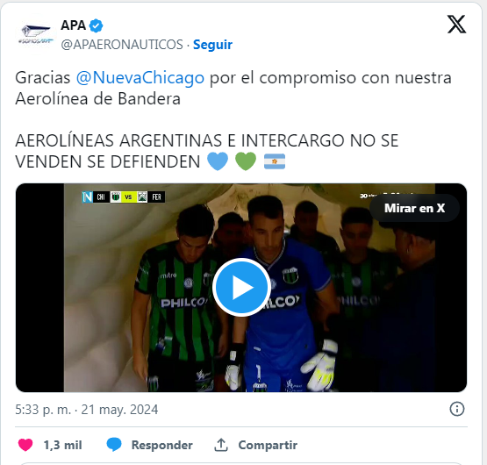Click the share upload arrow icon
The height and width of the screenshot is (465, 487).
(x=221, y=445)
